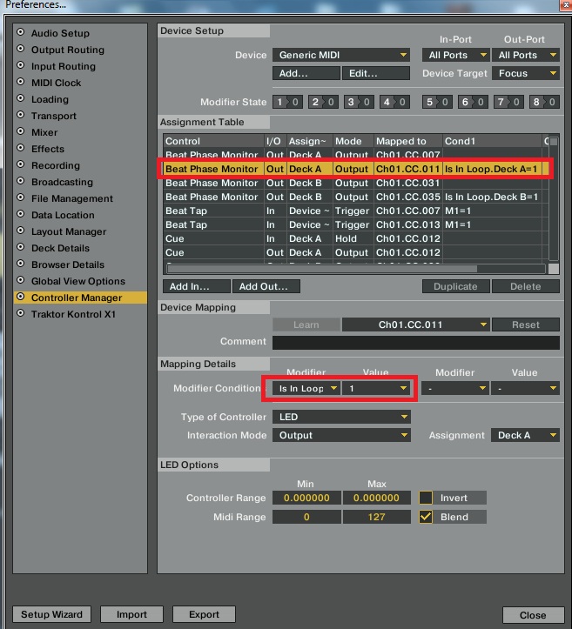Expand the Type of Controller LED dropdown
The height and width of the screenshot is (629, 572).
pos(341,417)
